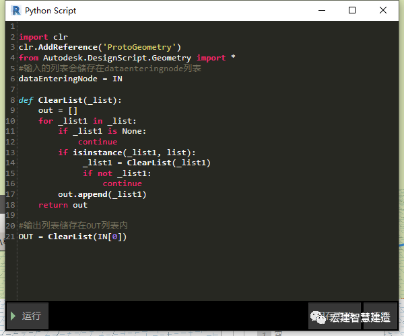Place cursor in 'OUT = ClearList(IN[0])' line
The height and width of the screenshot is (336, 404).
coord(73,237)
